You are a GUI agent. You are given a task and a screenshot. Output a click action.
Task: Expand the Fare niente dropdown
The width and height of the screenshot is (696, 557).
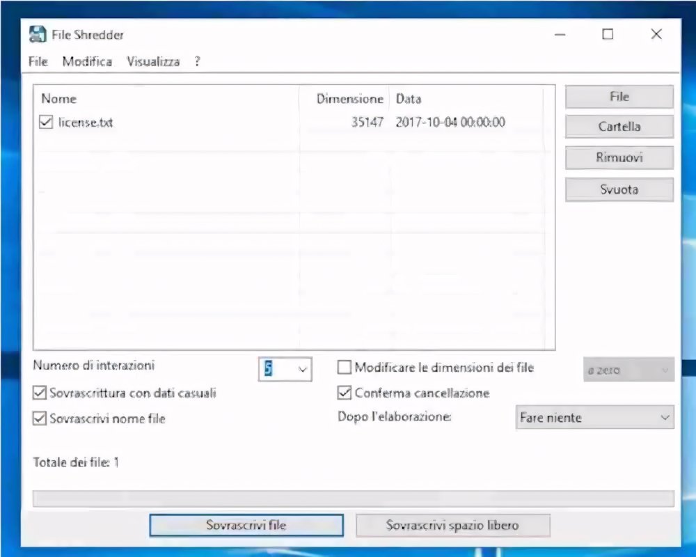pyautogui.click(x=595, y=417)
